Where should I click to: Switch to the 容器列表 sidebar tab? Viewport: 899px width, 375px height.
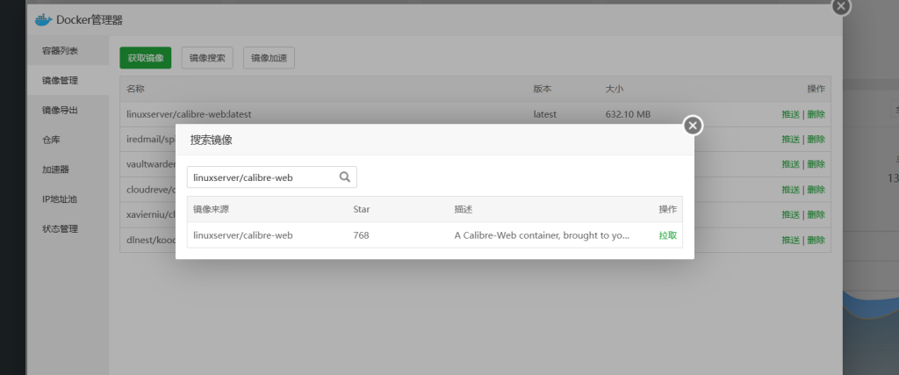click(68, 50)
